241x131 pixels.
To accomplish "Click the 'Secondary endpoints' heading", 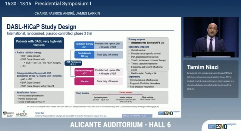I will (x=139, y=47).
